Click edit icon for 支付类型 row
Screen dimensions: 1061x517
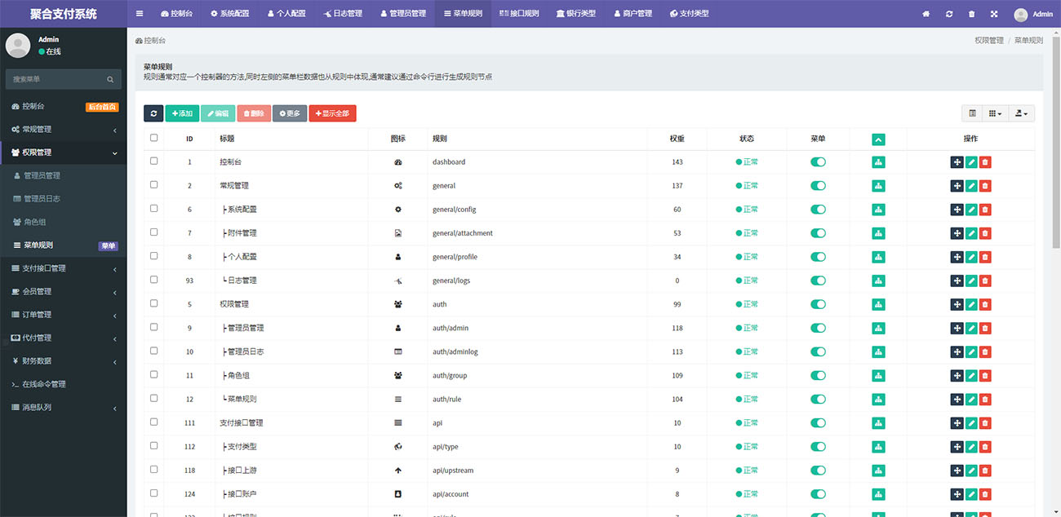pos(971,447)
